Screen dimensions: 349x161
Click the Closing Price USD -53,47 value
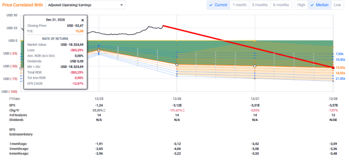coord(75,26)
